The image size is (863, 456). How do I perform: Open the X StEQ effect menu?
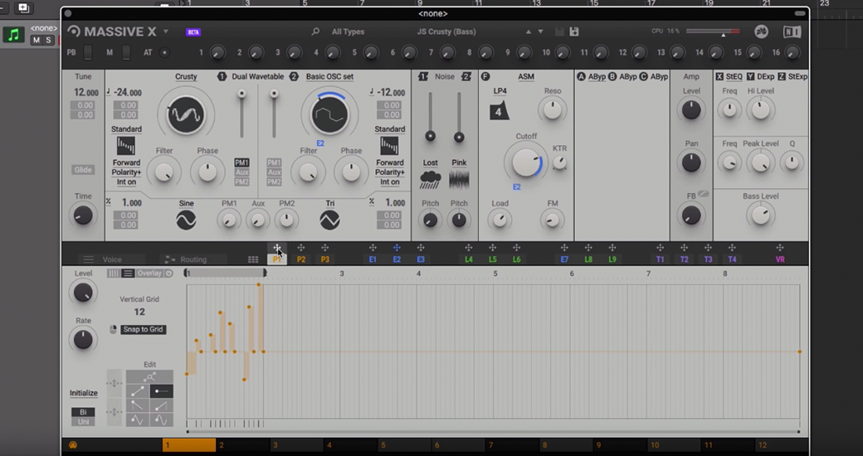[734, 76]
